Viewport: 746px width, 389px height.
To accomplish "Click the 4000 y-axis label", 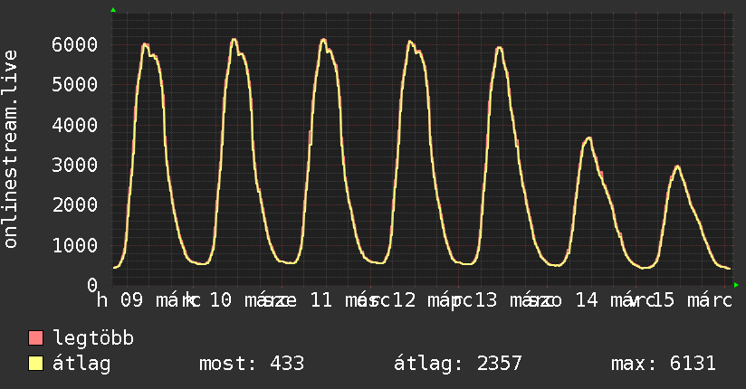I will tap(75, 125).
